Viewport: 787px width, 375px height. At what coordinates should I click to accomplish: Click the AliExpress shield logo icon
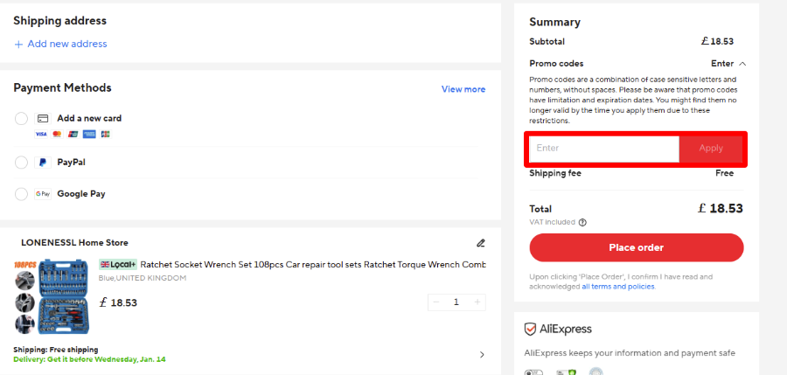(530, 330)
